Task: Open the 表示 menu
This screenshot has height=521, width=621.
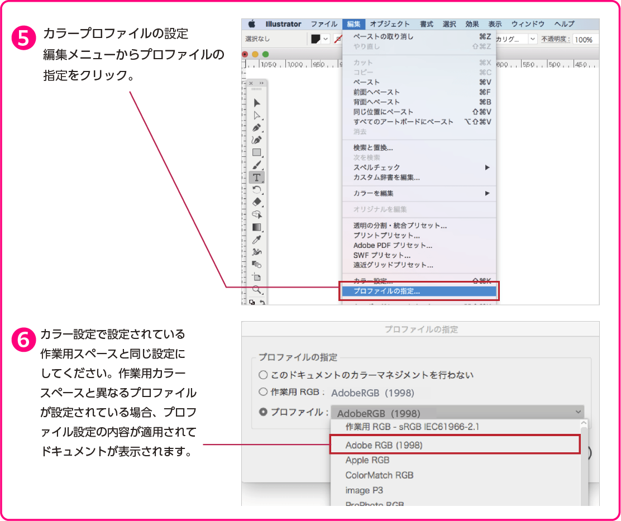Action: pos(495,24)
